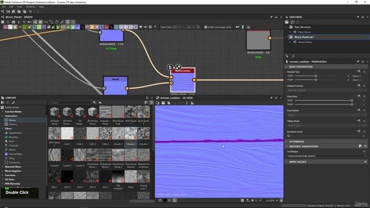Image resolution: width=370 pixels, height=208 pixels.
Task: Select Wood_Planks.sbs package in Explorer
Action: click(304, 37)
